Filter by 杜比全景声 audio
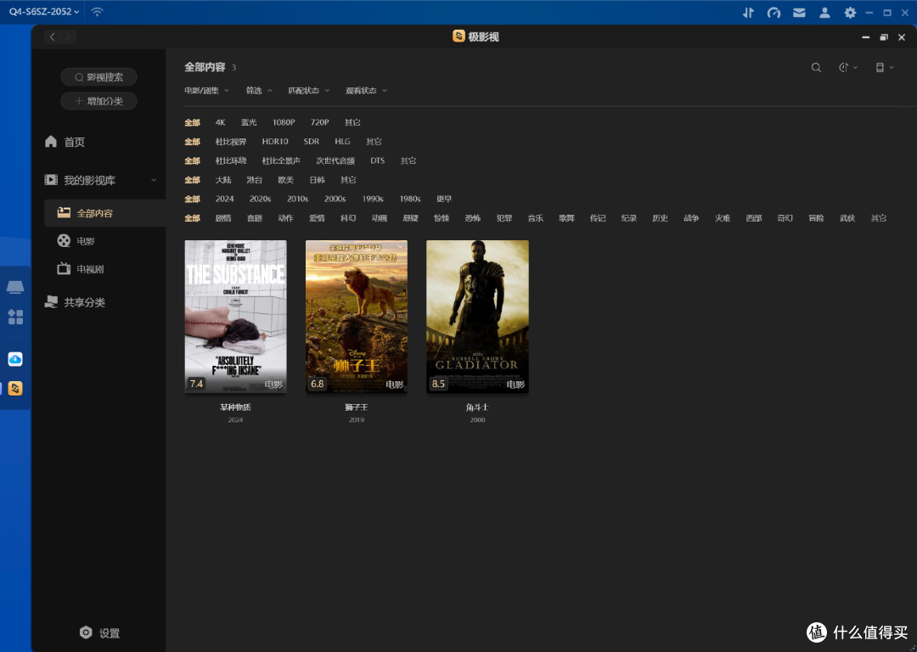Image resolution: width=917 pixels, height=652 pixels. tap(281, 160)
